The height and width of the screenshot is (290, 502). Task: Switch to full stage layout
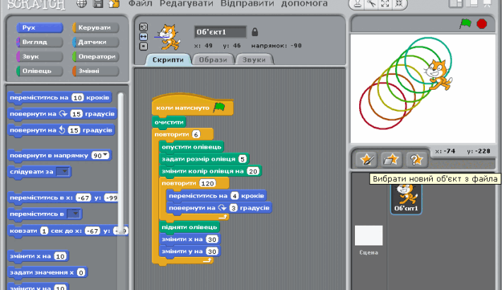pos(472,4)
